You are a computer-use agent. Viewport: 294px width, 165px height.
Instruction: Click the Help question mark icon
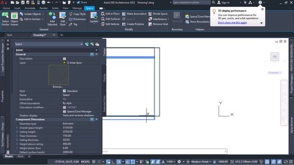click(x=260, y=2)
